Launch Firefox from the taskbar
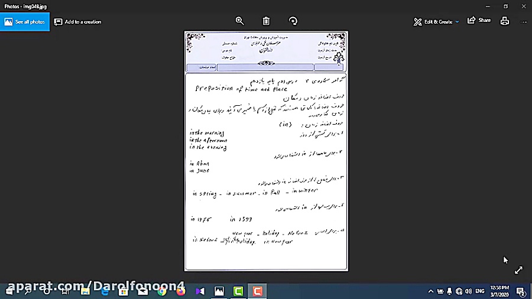Viewport: 532px width, 299px height. (181, 291)
